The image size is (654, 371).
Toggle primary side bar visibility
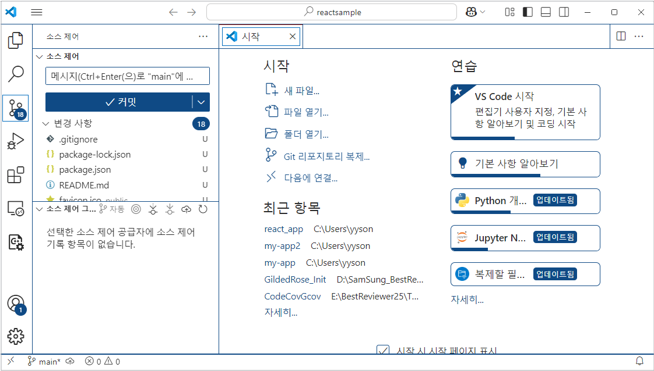pos(528,12)
